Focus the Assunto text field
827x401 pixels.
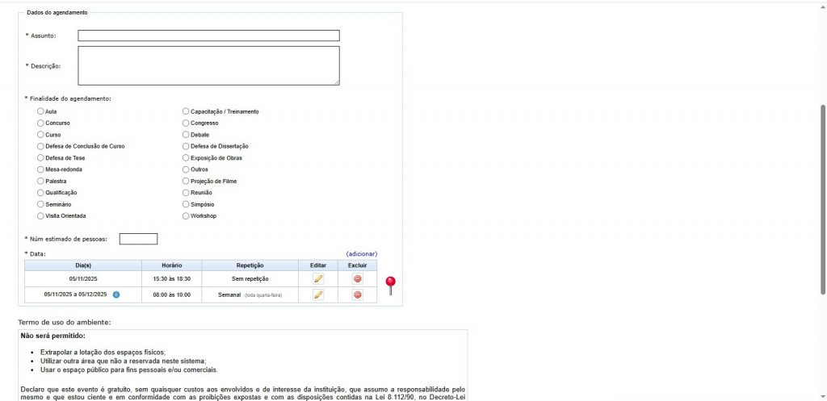(208, 36)
